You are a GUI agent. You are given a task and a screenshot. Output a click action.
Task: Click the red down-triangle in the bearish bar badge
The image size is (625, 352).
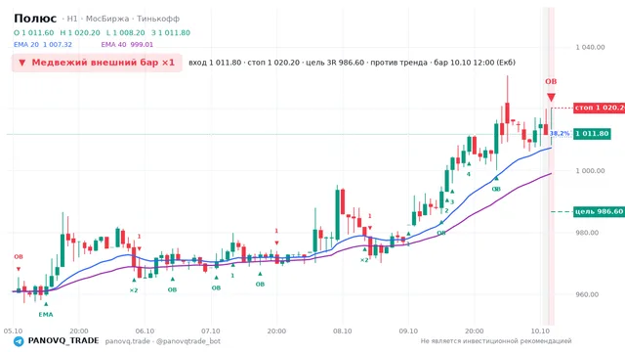point(22,63)
